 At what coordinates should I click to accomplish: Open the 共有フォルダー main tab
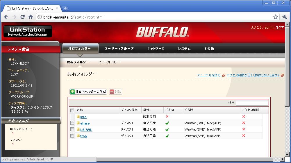point(80,49)
